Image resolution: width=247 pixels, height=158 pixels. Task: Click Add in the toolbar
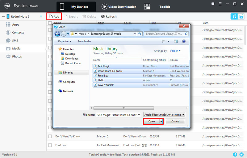(x=54, y=16)
